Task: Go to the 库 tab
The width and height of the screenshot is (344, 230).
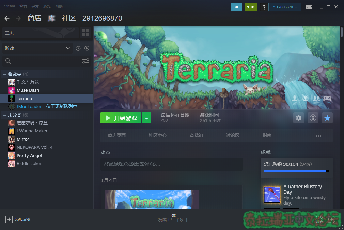Action: pyautogui.click(x=51, y=18)
